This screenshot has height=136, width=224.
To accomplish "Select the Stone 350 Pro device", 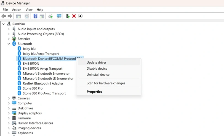I will click(x=33, y=88).
